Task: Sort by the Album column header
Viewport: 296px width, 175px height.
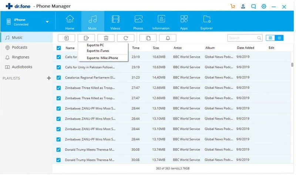Action: pyautogui.click(x=210, y=48)
